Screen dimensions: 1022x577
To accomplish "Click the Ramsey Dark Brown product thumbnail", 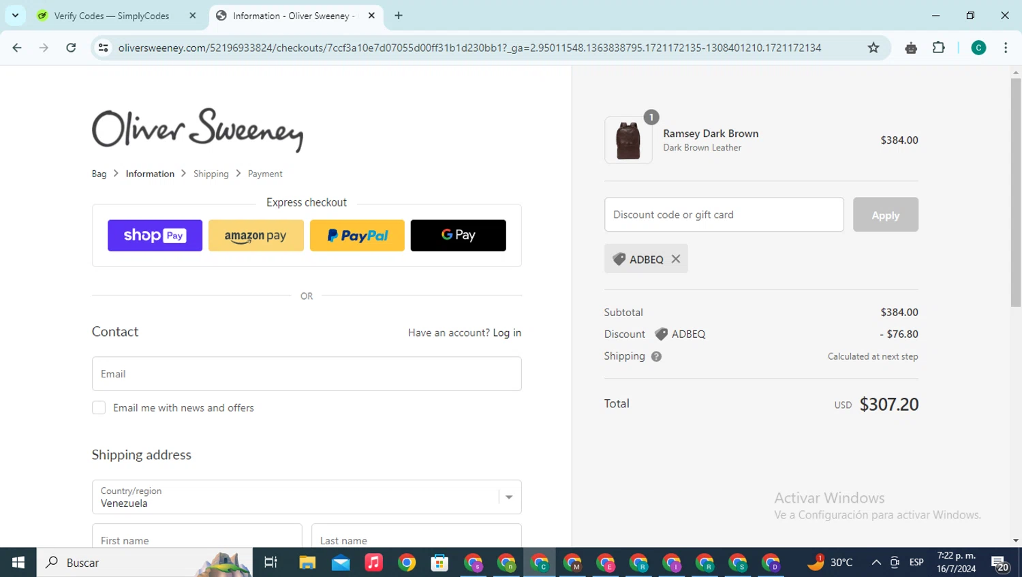I will point(628,140).
